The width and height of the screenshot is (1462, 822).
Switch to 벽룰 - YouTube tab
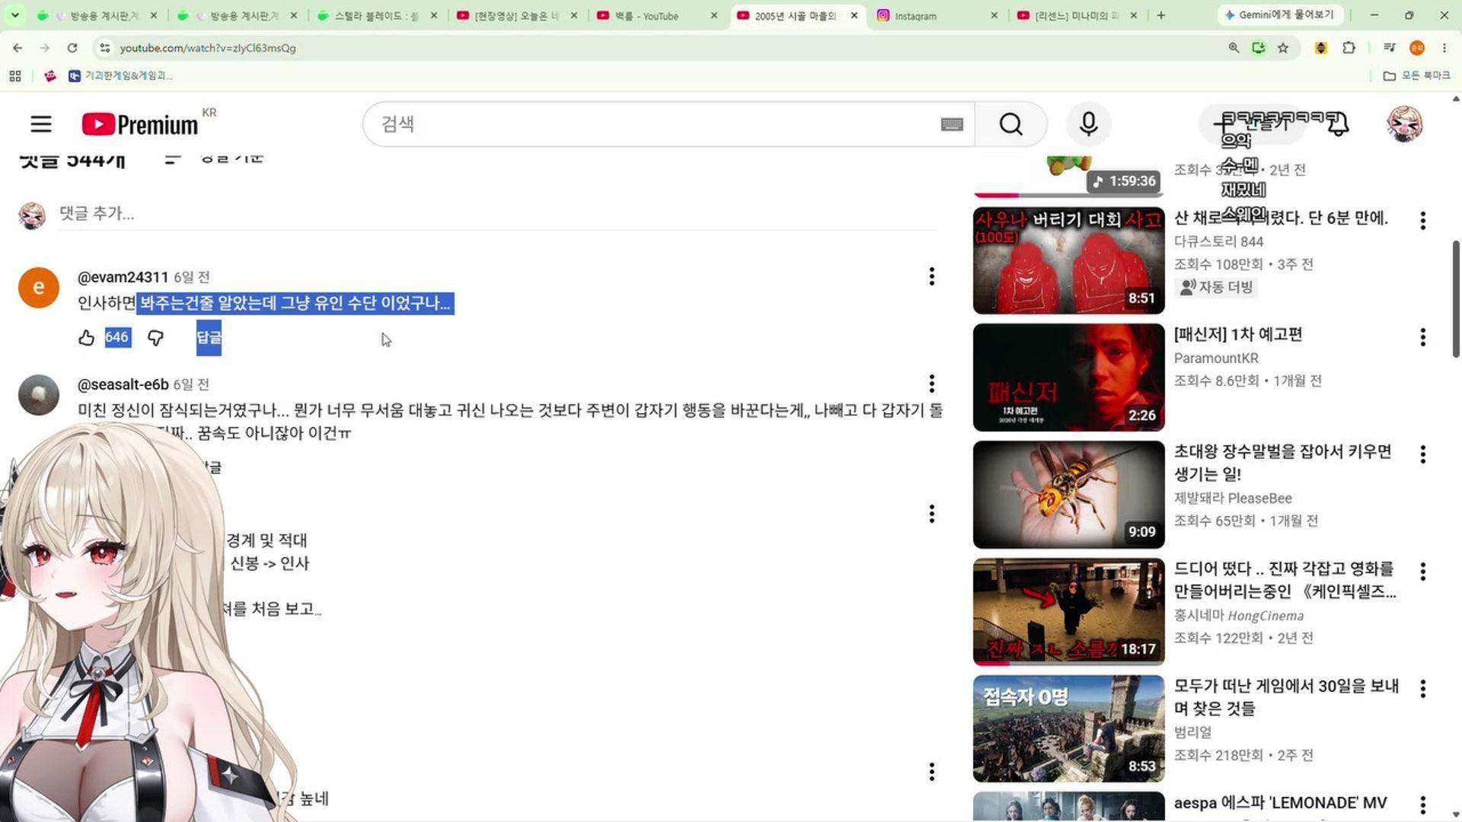click(657, 15)
